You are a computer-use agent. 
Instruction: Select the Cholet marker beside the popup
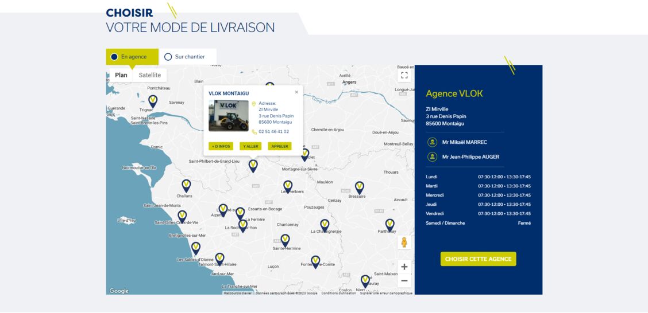(305, 155)
